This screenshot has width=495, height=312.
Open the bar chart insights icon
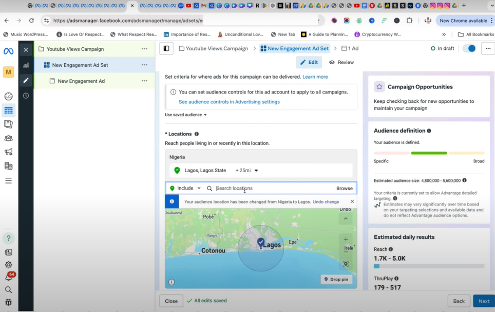coord(26,65)
